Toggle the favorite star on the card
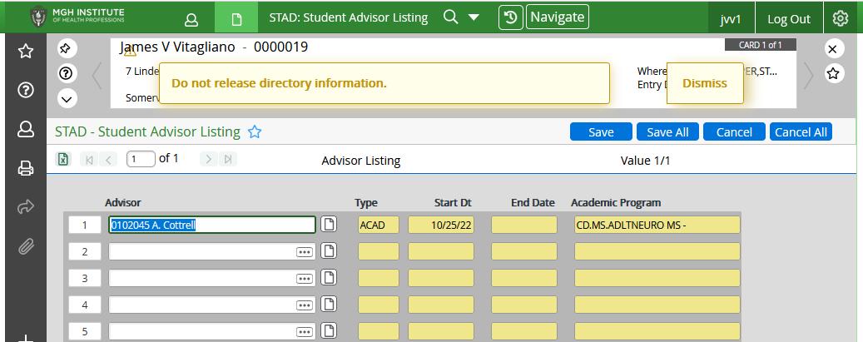 coord(833,73)
